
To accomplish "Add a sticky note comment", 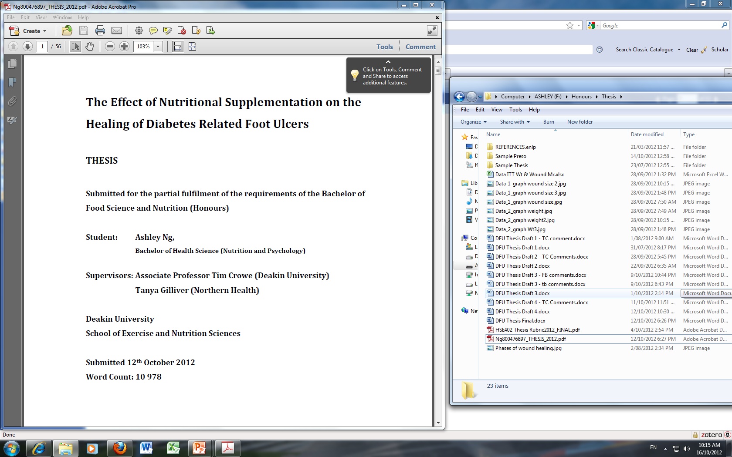I will (x=153, y=30).
